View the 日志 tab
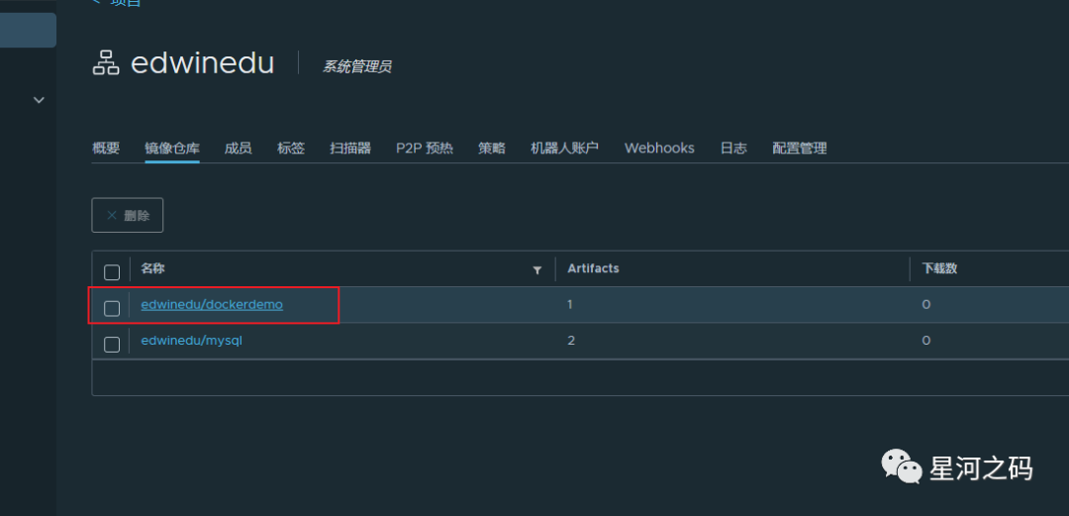This screenshot has width=1069, height=516. pyautogui.click(x=733, y=149)
